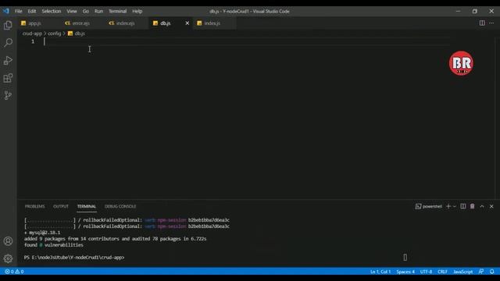500x281 pixels.
Task: Click config folder in the breadcrumb
Action: pos(54,34)
